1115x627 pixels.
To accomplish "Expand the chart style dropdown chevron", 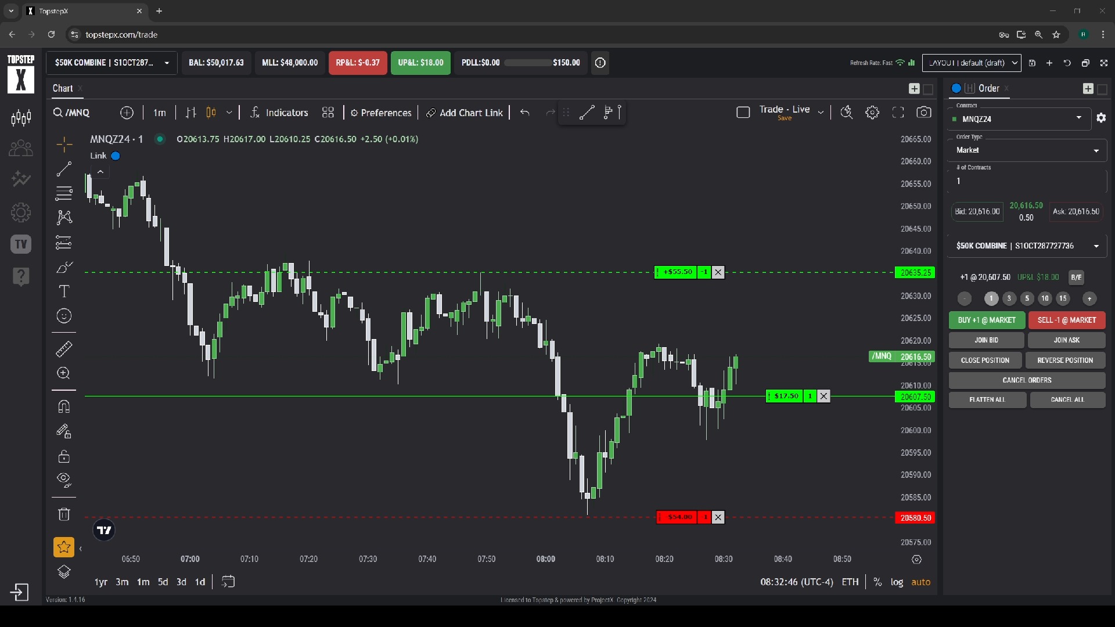I will (229, 113).
